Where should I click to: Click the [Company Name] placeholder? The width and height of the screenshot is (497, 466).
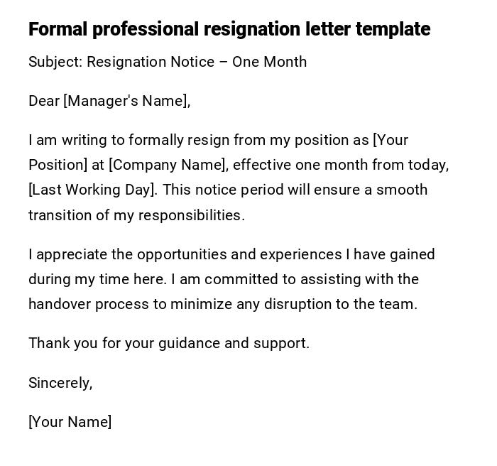coord(168,165)
